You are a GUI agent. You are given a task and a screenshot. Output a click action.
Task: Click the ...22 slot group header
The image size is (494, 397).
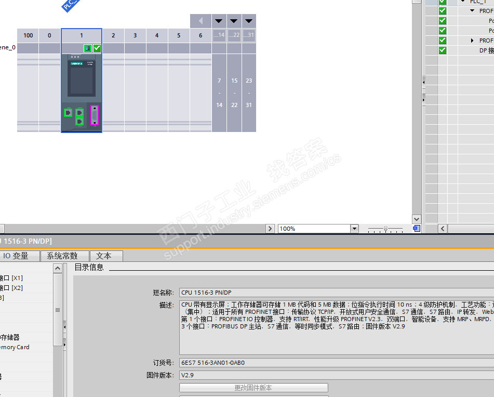[234, 35]
